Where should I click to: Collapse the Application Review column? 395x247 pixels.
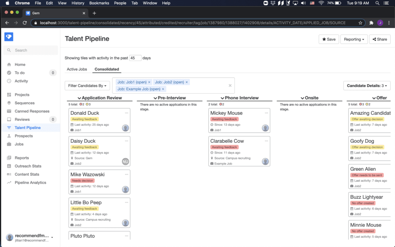coord(79,98)
